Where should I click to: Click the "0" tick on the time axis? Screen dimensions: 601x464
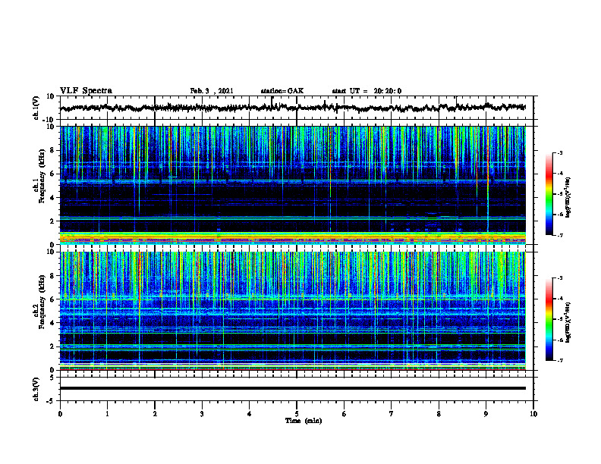point(60,414)
